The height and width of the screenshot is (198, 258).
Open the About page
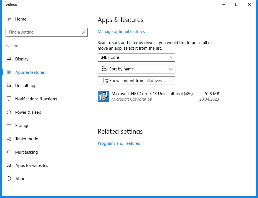pyautogui.click(x=21, y=179)
